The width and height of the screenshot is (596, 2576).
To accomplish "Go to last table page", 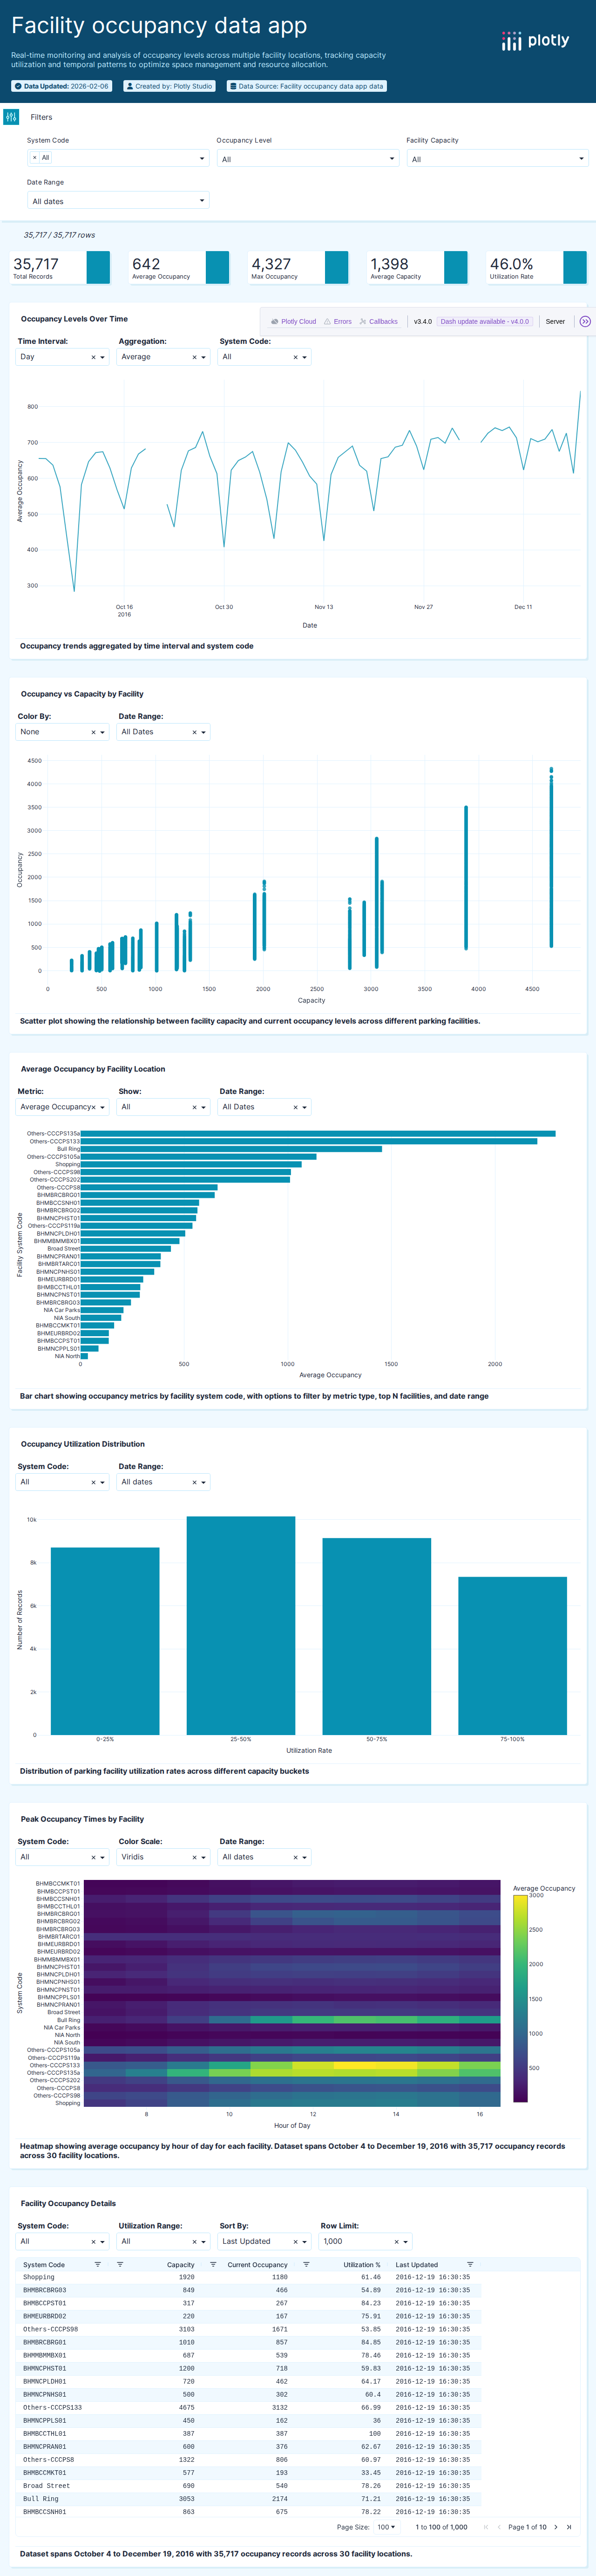I will pyautogui.click(x=569, y=2527).
